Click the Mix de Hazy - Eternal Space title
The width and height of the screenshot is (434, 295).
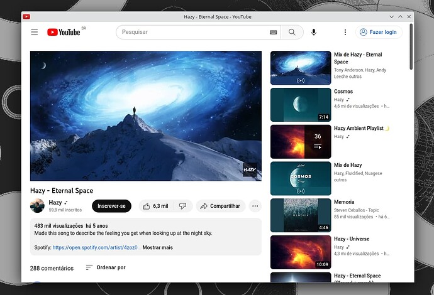(358, 58)
